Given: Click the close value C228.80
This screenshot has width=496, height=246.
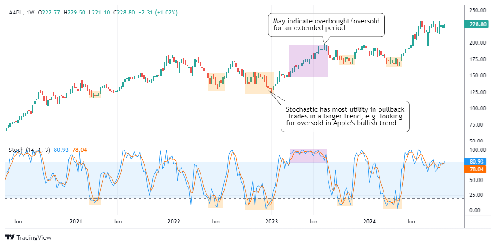Looking at the screenshot, I should click(x=124, y=13).
